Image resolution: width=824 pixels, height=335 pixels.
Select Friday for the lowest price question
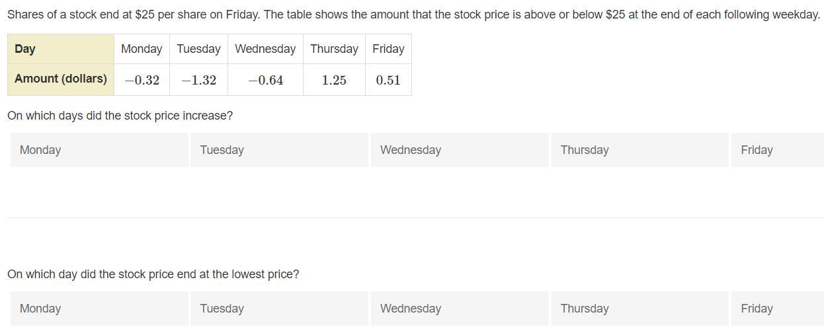[x=777, y=309]
